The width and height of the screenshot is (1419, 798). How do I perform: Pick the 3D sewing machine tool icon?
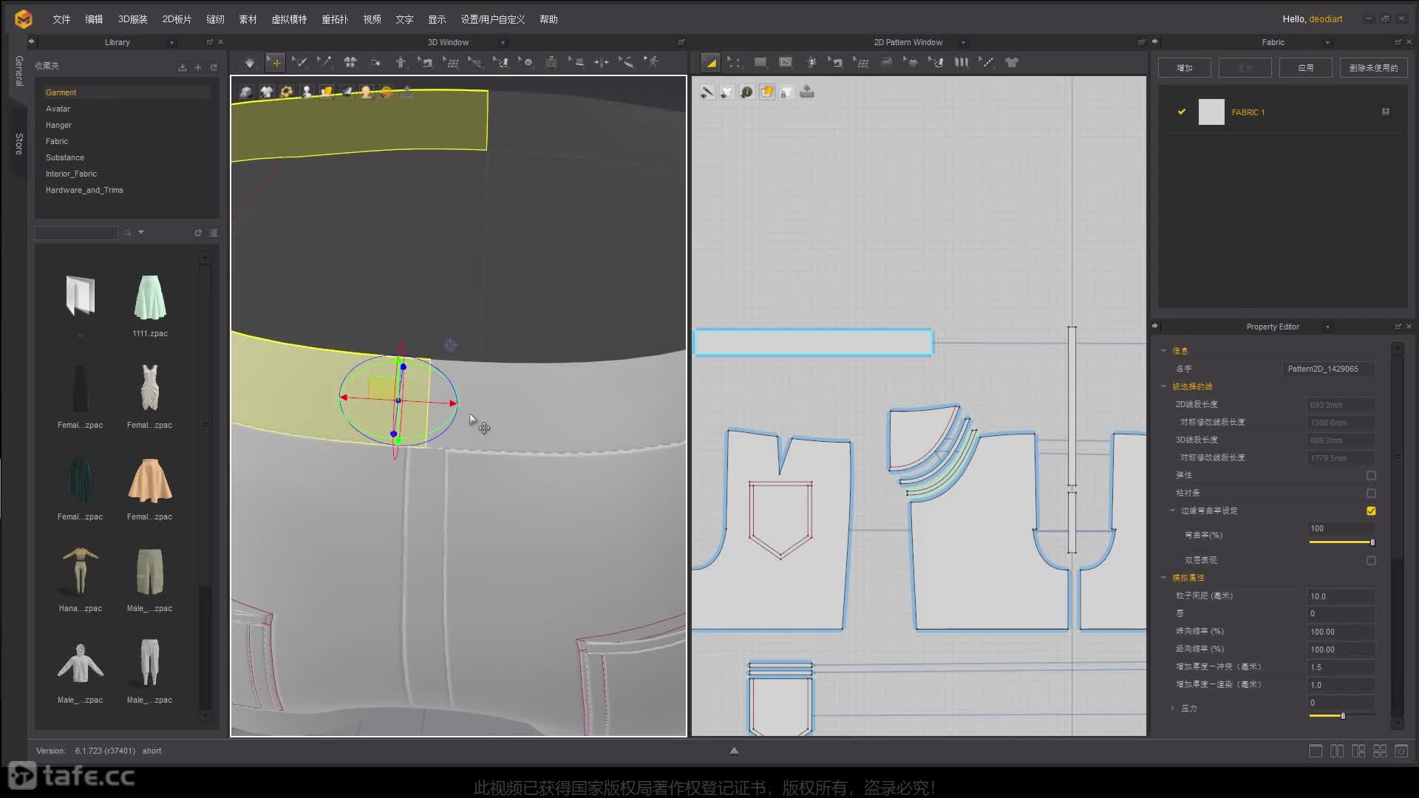tap(426, 63)
